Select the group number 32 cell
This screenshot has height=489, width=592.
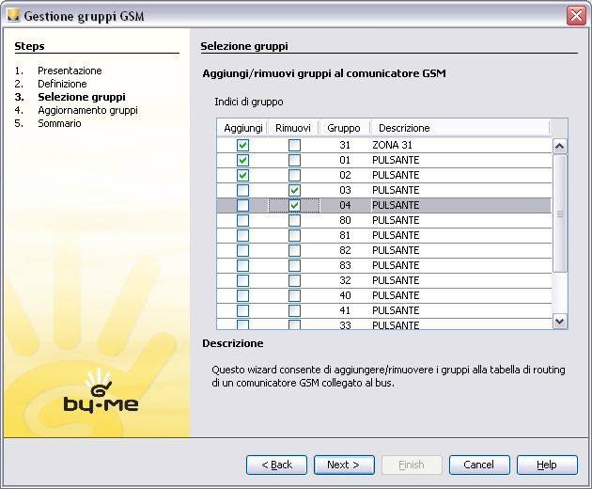click(345, 280)
